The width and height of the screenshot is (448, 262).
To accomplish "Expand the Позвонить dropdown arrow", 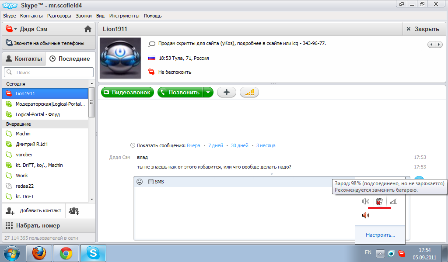I will (x=208, y=93).
